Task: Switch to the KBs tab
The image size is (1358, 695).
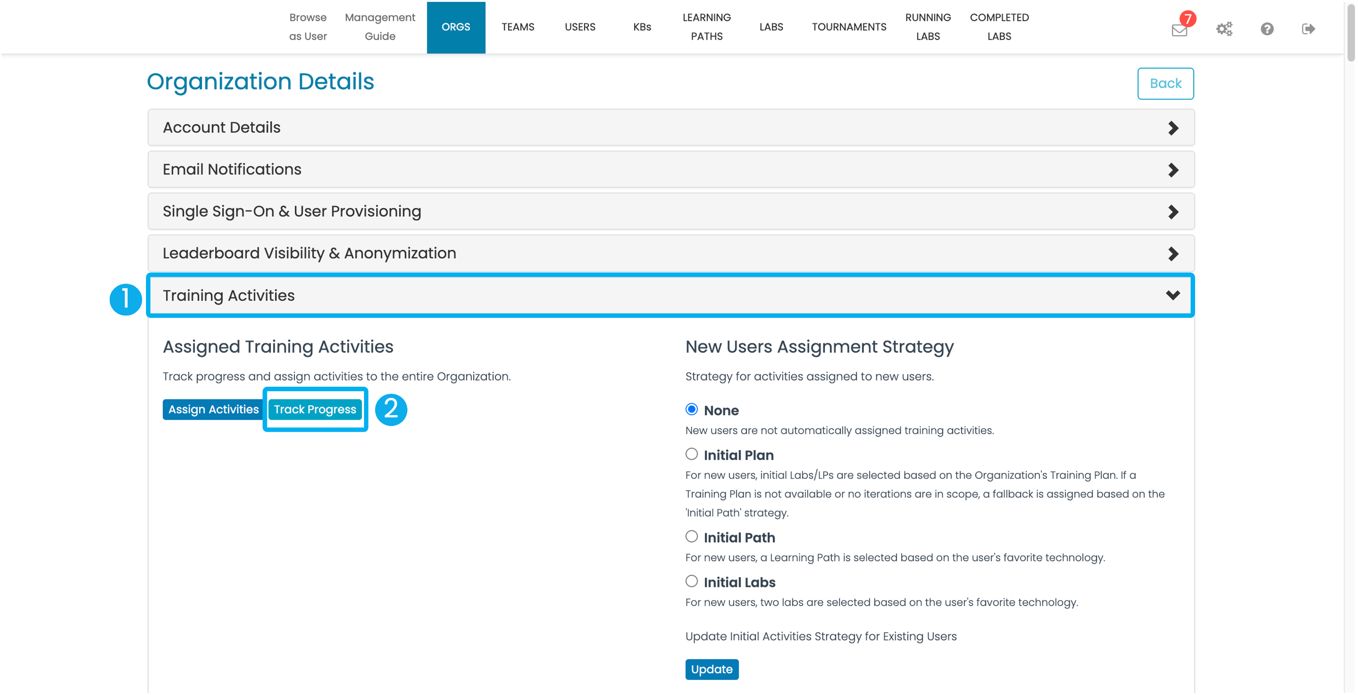Action: point(642,27)
